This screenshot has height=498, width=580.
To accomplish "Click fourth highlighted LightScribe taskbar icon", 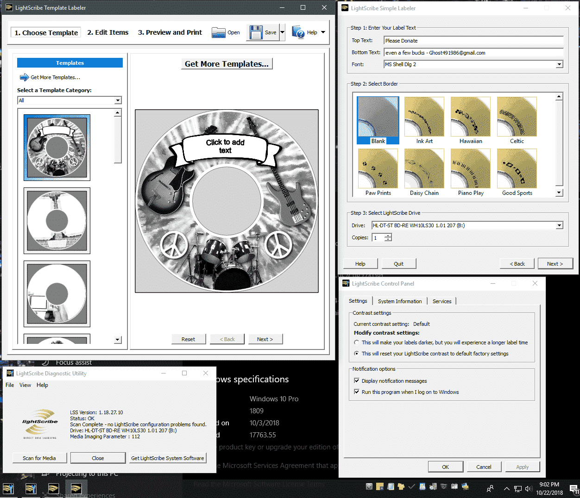I will pos(76,488).
